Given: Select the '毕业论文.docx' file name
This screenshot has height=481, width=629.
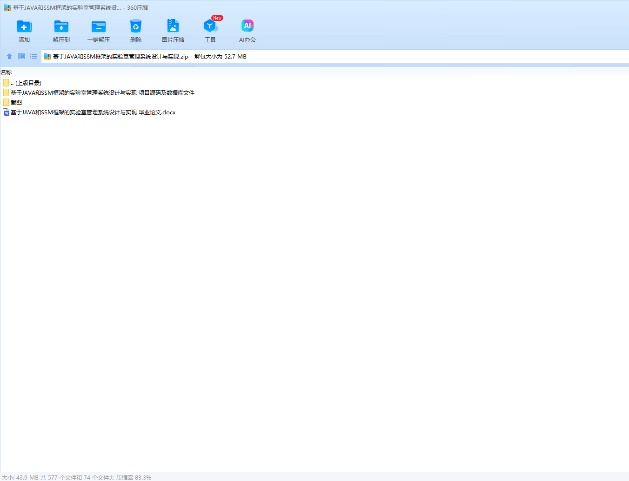Looking at the screenshot, I should [x=93, y=112].
